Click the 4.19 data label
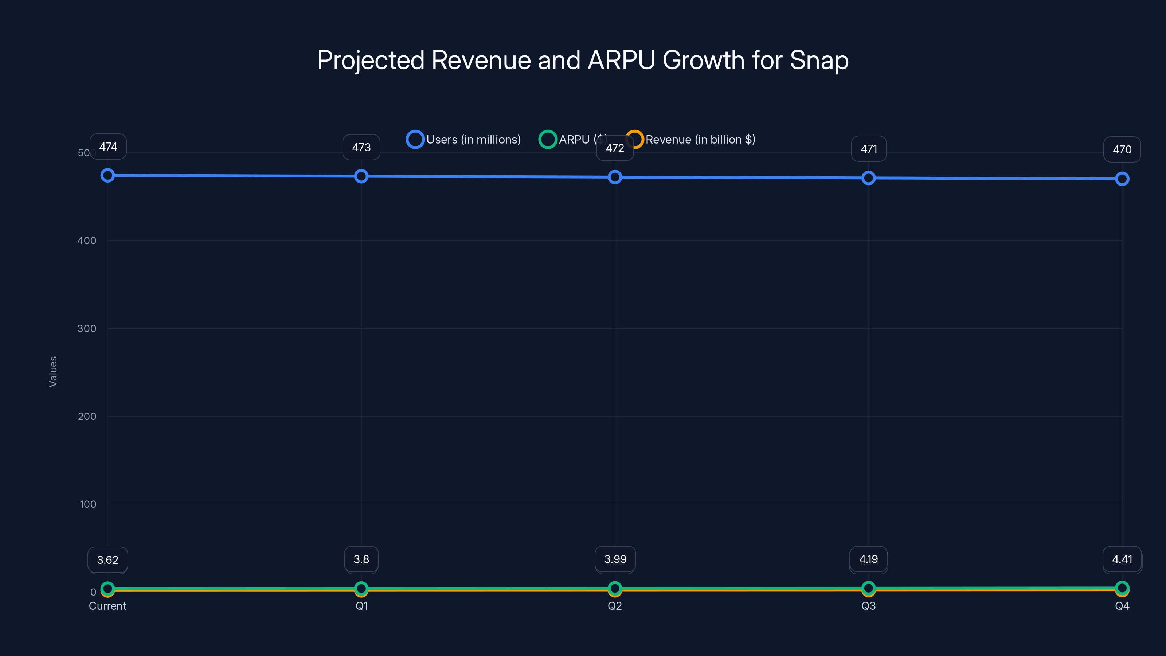1166x656 pixels. tap(869, 559)
